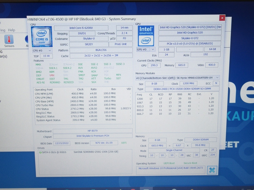This screenshot has width=254, height=190.
Task: Click the Single-Channel mode field
Action: [174, 150]
